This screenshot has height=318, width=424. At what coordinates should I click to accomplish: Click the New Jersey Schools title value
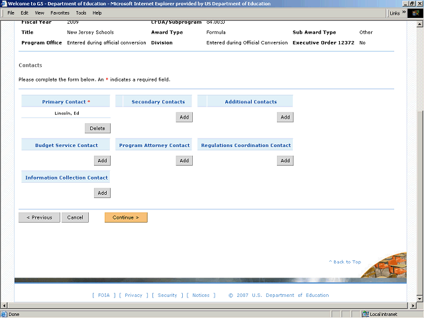tap(90, 32)
